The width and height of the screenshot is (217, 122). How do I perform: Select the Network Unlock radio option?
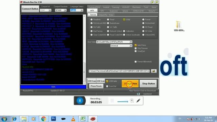click(108, 31)
